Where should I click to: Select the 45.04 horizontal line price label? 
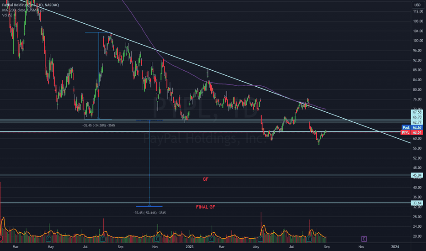coord(417,175)
